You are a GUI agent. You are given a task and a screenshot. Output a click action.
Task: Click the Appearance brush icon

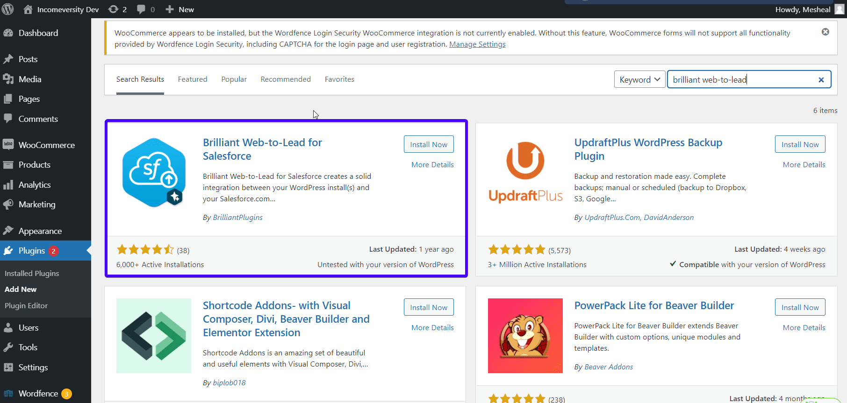click(8, 231)
